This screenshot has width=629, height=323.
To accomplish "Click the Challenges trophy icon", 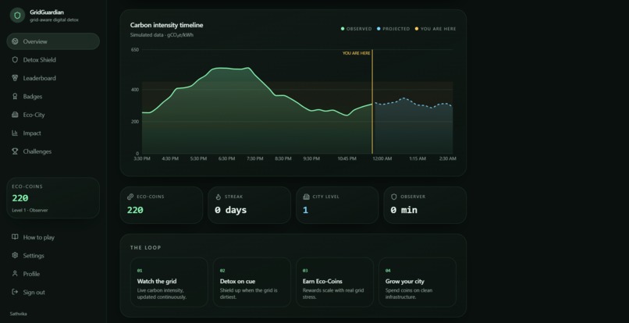I will click(15, 151).
